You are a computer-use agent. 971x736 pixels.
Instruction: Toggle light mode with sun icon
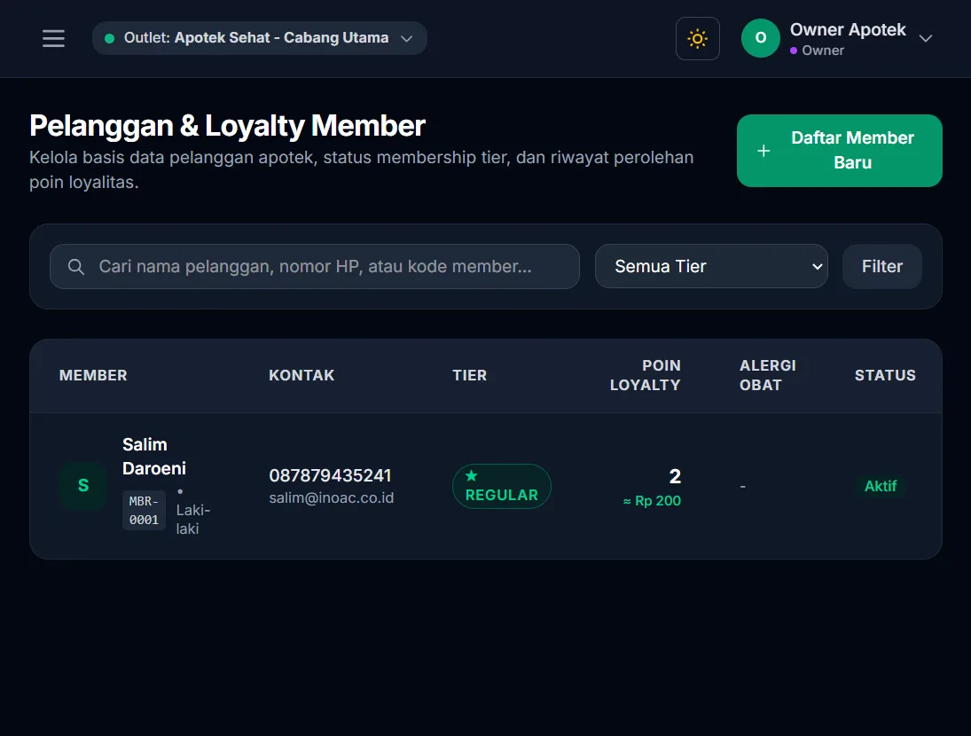point(697,38)
